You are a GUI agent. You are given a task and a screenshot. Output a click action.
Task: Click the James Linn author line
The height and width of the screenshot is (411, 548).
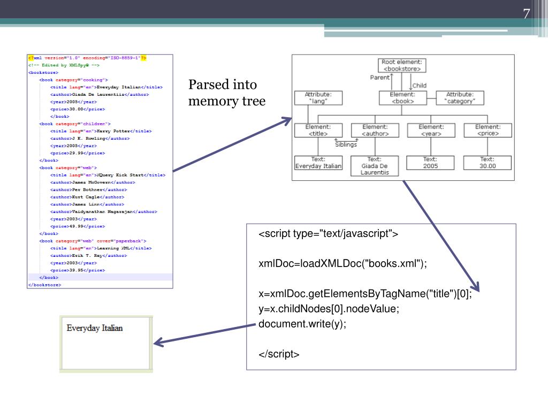click(x=87, y=205)
